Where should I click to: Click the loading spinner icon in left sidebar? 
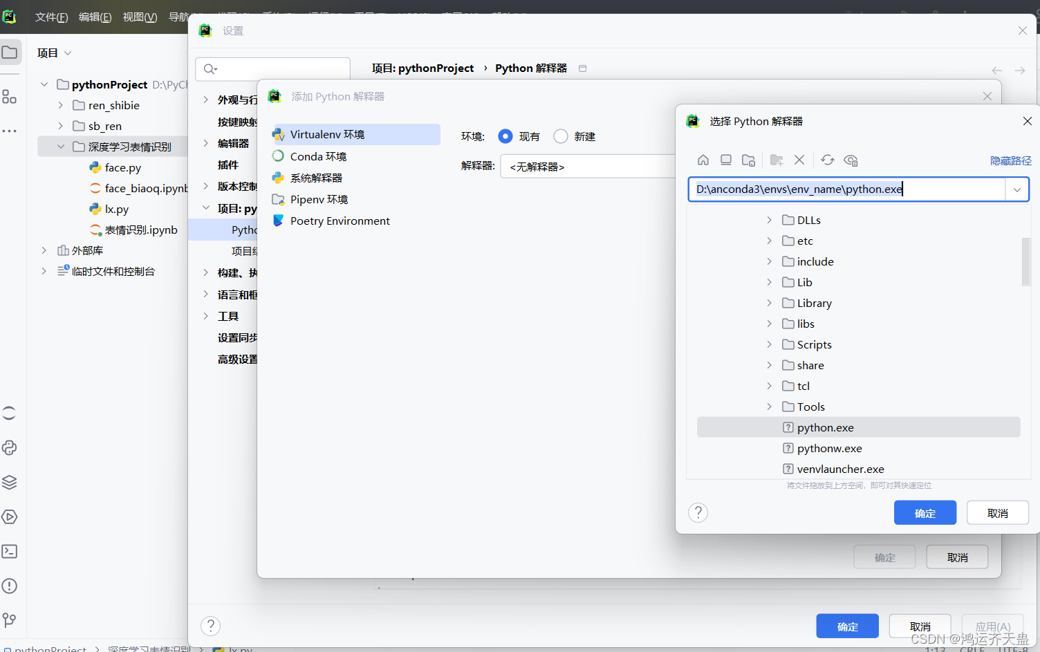(10, 413)
